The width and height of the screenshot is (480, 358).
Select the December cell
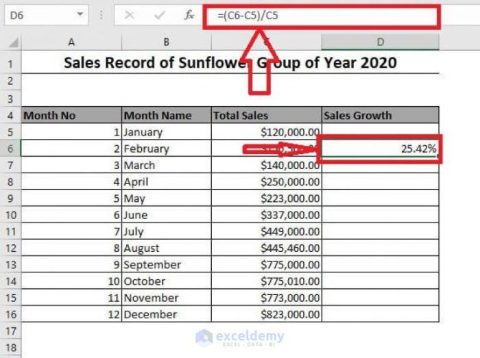point(167,314)
